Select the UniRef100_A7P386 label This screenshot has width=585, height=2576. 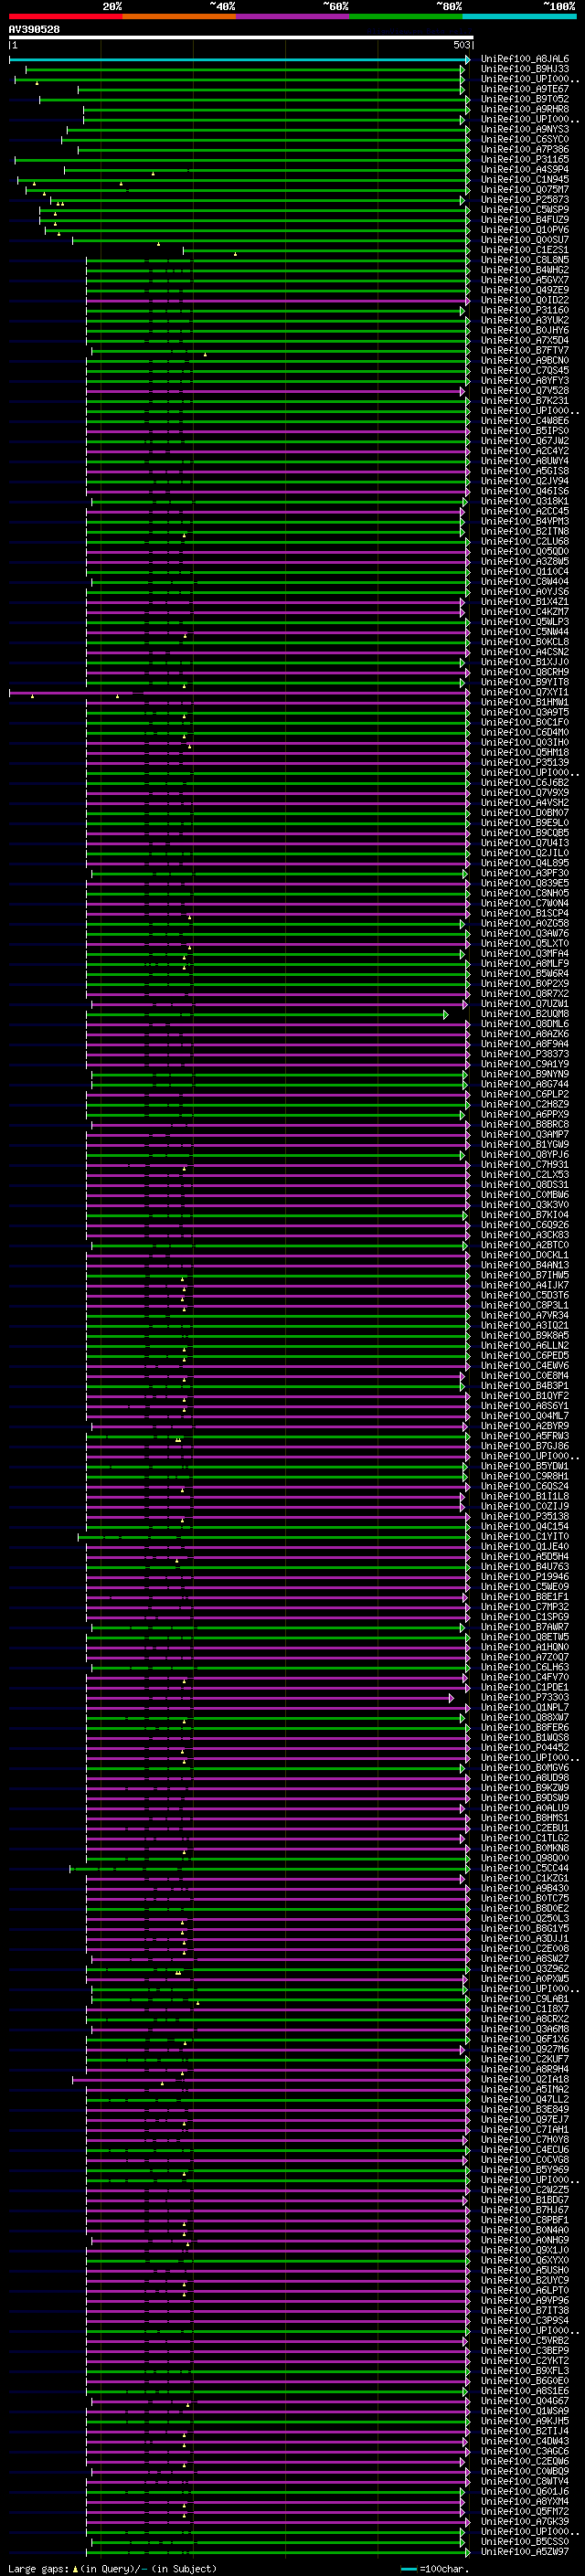pyautogui.click(x=525, y=149)
